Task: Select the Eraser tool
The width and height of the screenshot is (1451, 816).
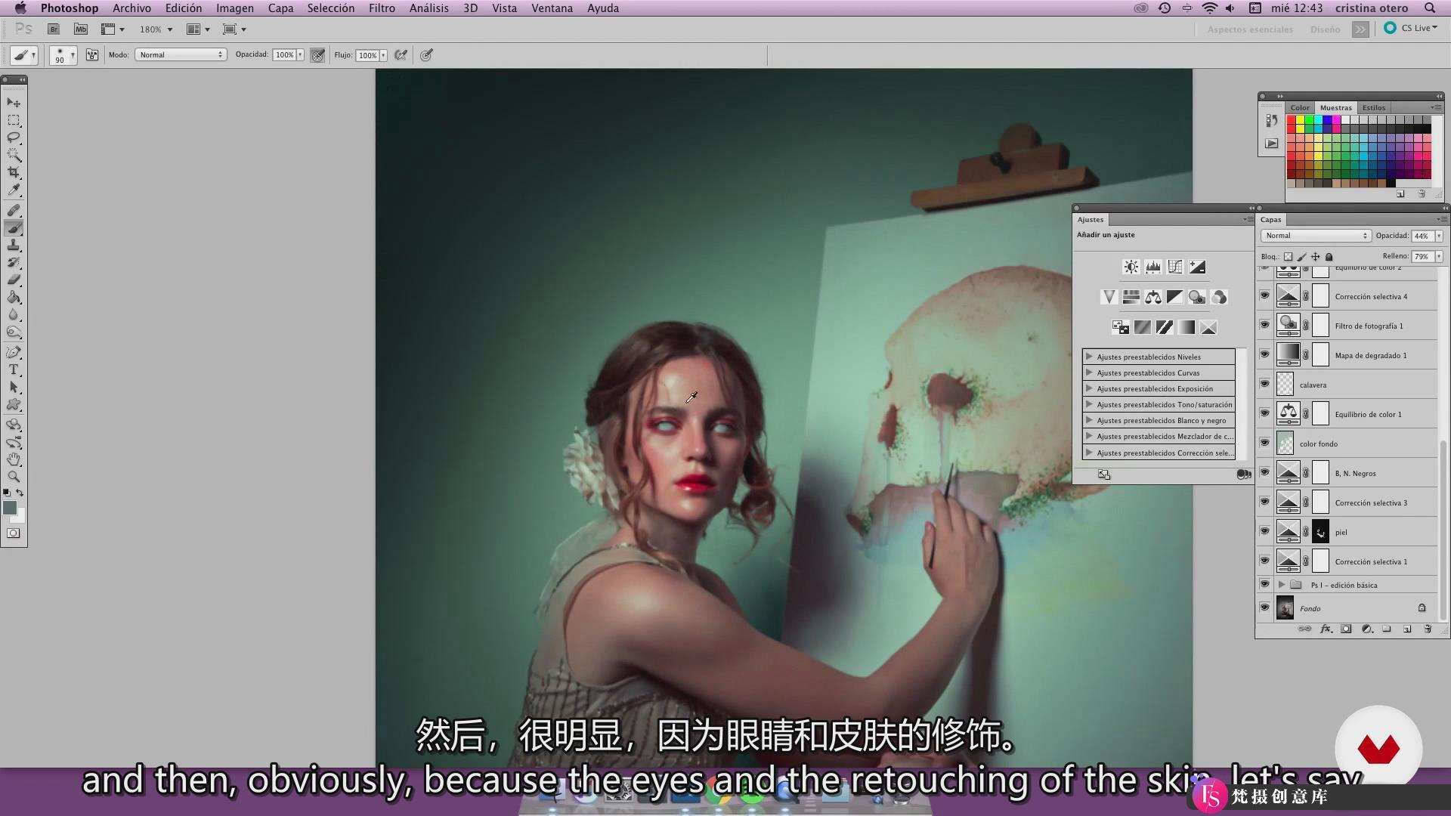Action: coord(14,280)
